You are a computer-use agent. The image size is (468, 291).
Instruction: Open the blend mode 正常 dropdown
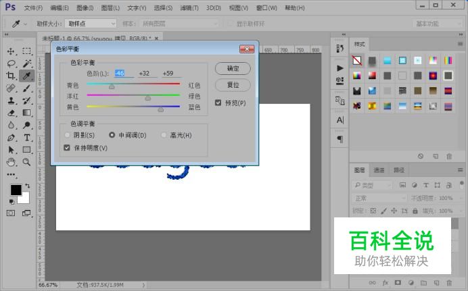coord(379,198)
